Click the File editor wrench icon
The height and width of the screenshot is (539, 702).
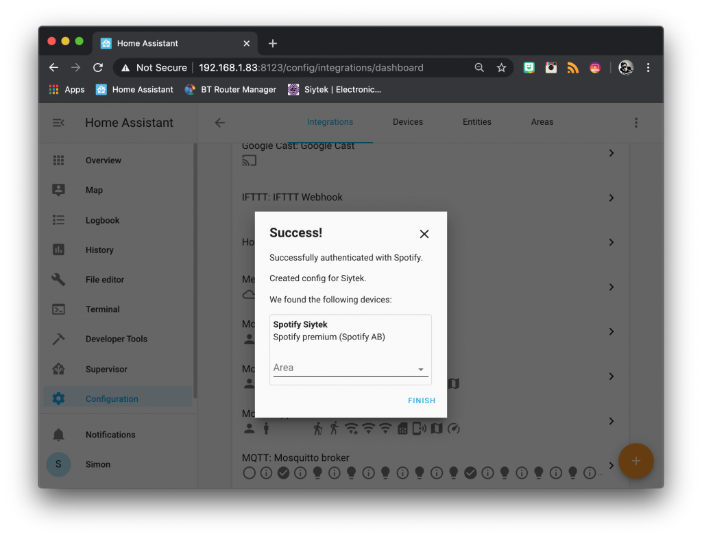(x=59, y=279)
